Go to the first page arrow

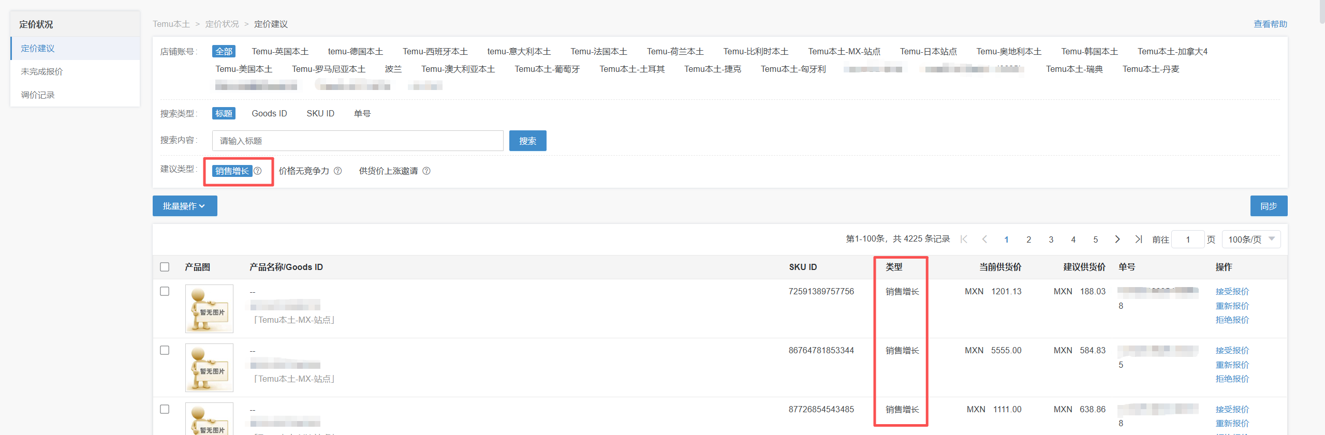point(964,239)
